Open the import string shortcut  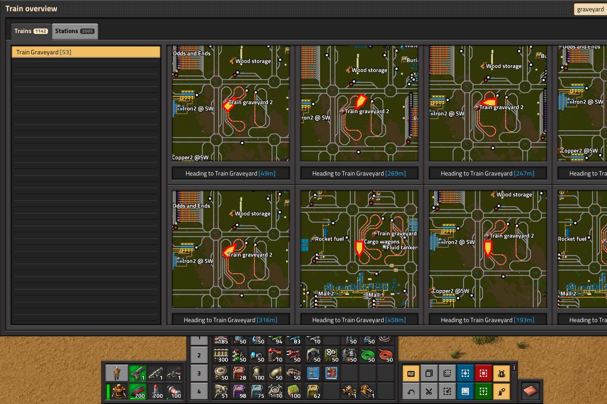pos(447,391)
